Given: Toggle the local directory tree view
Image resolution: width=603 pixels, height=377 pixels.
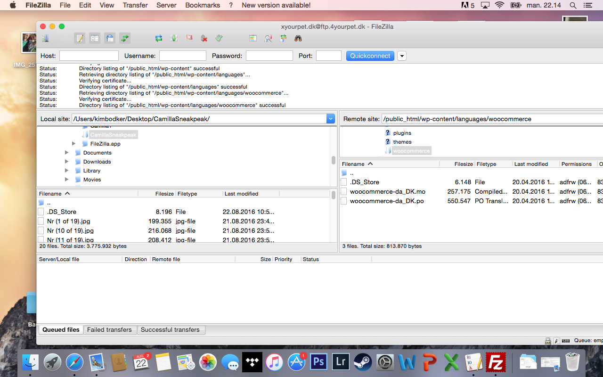Looking at the screenshot, I should 95,38.
